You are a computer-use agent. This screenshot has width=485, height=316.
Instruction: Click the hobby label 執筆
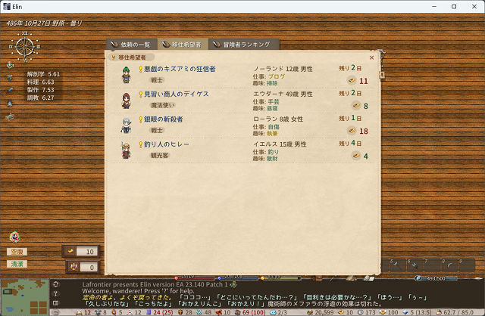(x=272, y=134)
